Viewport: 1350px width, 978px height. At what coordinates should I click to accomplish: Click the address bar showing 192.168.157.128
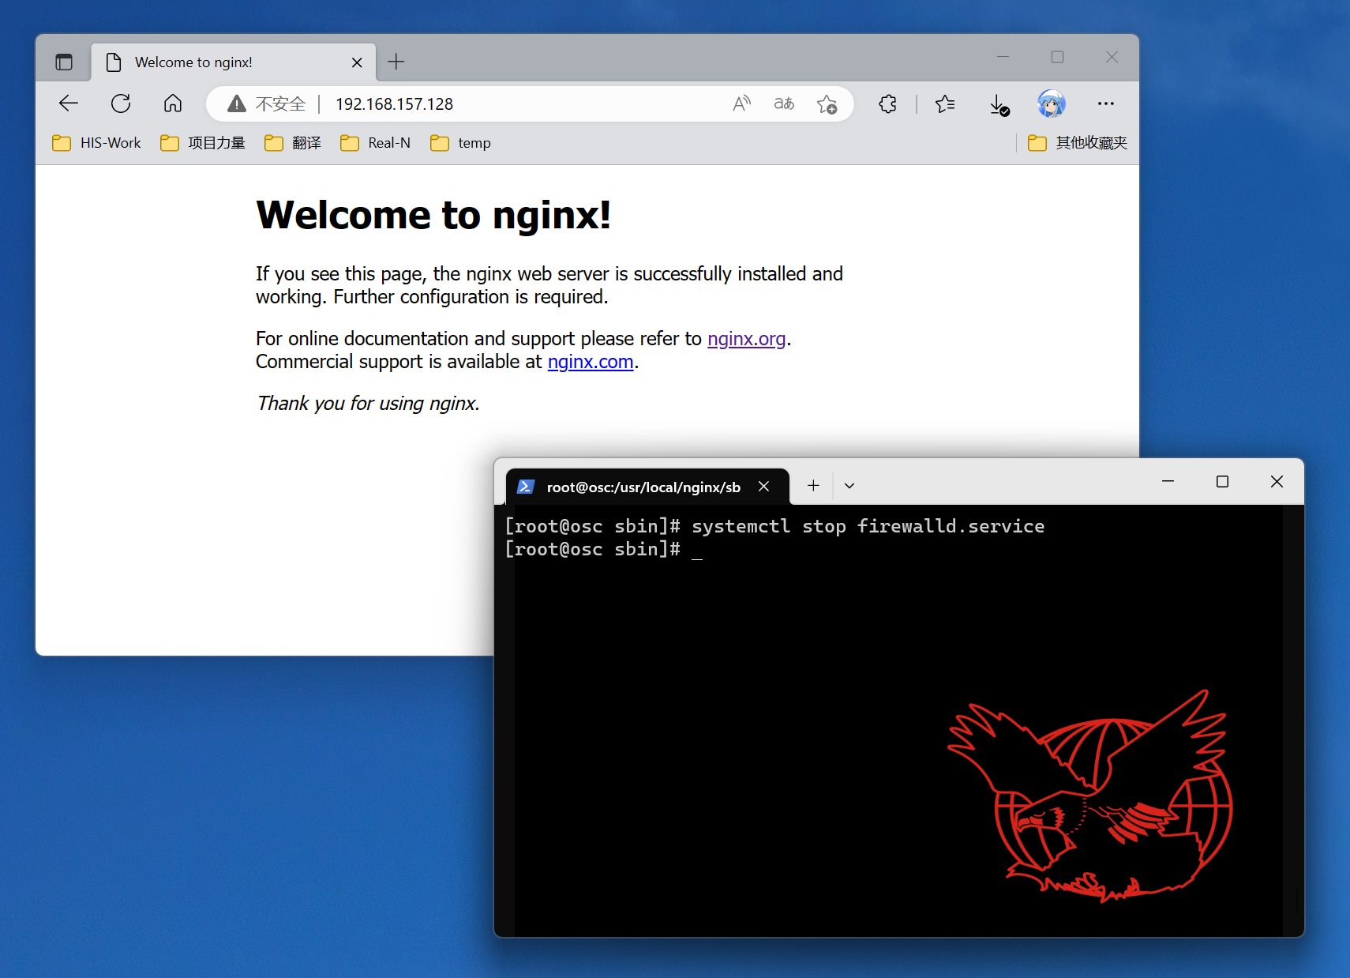point(529,103)
